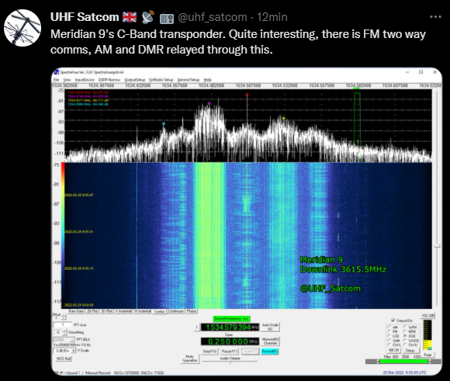This screenshot has width=450, height=381.
Task: Select the CWU demodulation radio button
Action: click(x=405, y=345)
